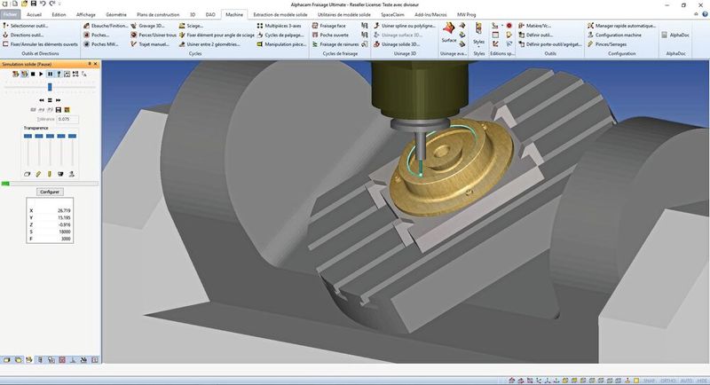Open Usiner spline ou polyligne
710x385 pixels.
click(405, 26)
